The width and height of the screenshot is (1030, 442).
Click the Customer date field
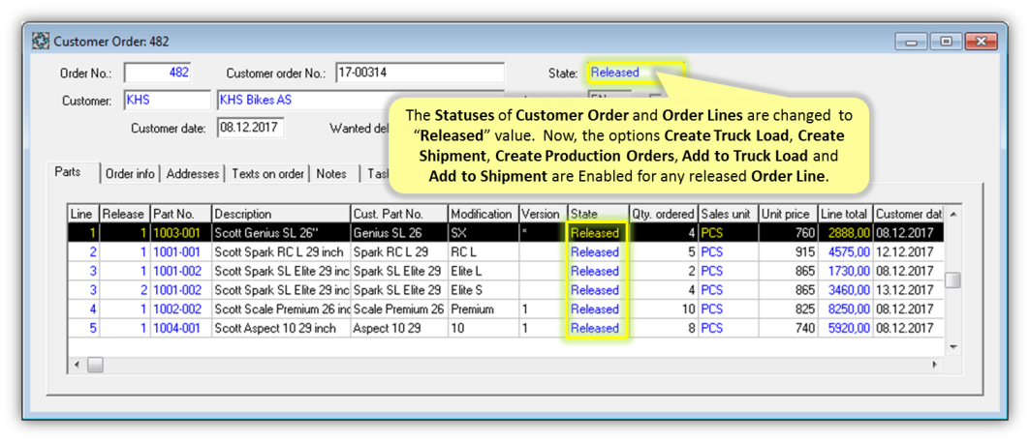pos(250,128)
